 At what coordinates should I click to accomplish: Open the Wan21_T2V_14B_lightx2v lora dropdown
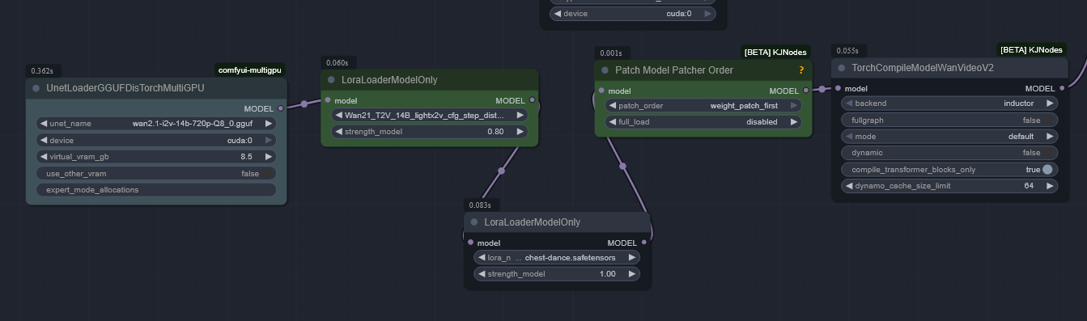430,116
